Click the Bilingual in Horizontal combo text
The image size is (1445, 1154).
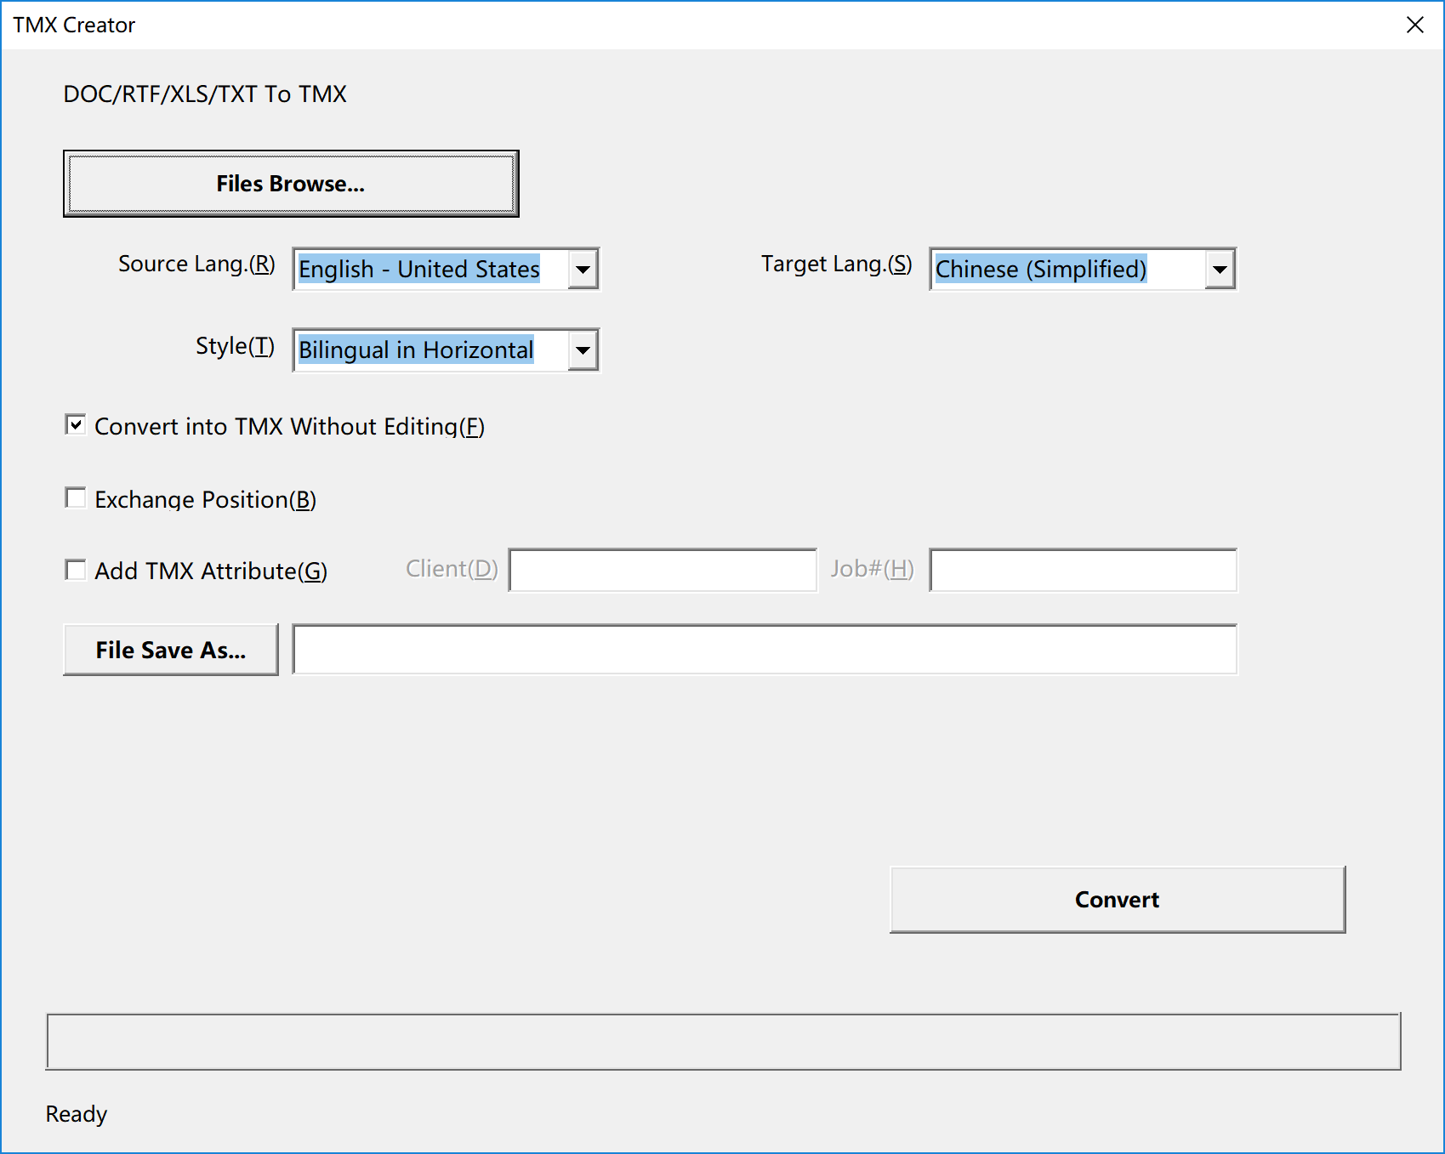tap(416, 350)
